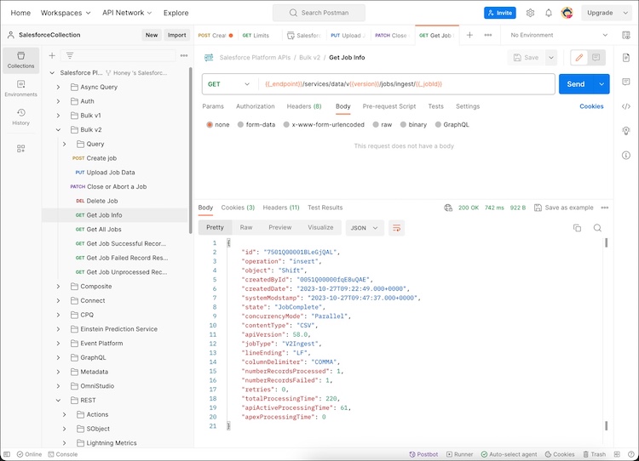Click the environment quick look icon
This screenshot has width=639, height=461.
click(x=626, y=35)
